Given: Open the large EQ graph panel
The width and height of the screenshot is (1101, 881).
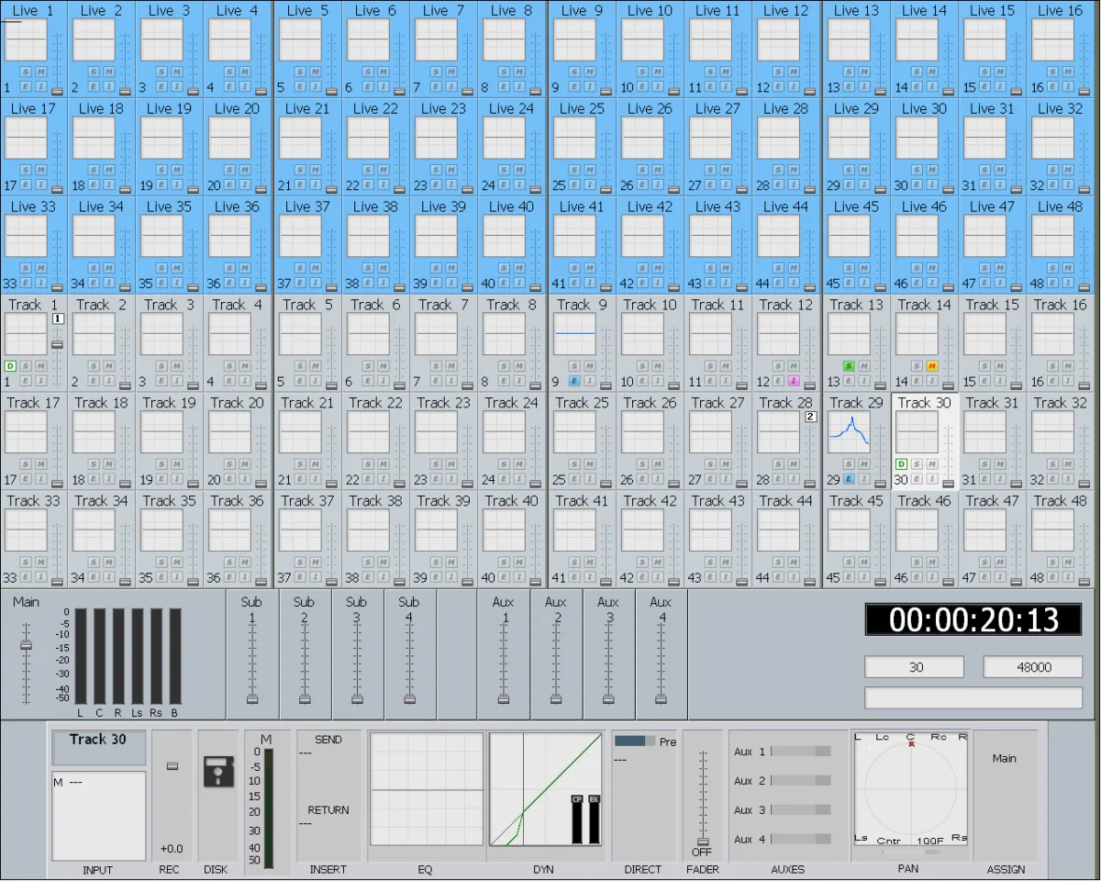Looking at the screenshot, I should coord(427,789).
